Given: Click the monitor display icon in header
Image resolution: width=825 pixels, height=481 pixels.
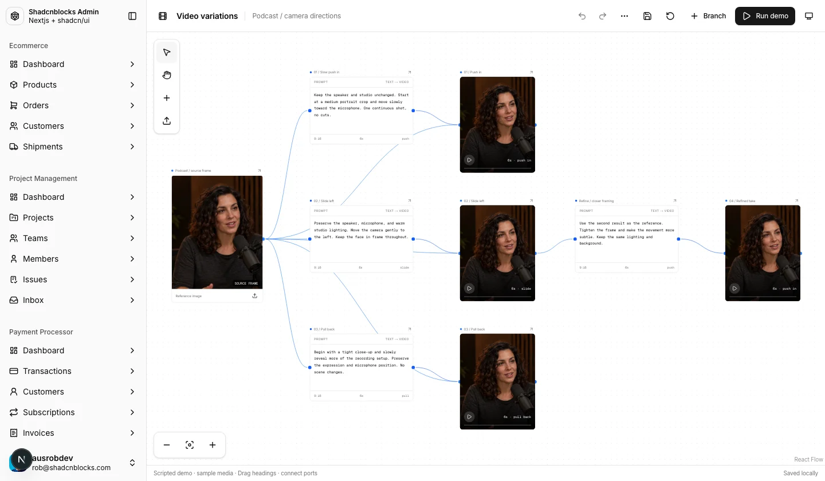Looking at the screenshot, I should [x=809, y=16].
